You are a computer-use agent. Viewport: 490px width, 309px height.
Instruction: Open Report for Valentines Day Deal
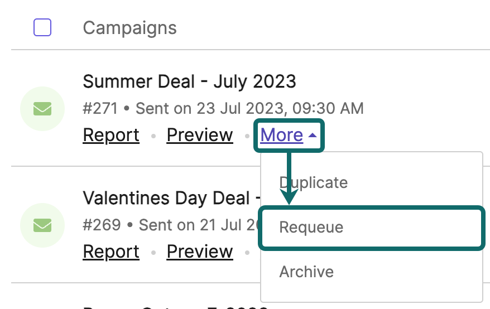111,252
